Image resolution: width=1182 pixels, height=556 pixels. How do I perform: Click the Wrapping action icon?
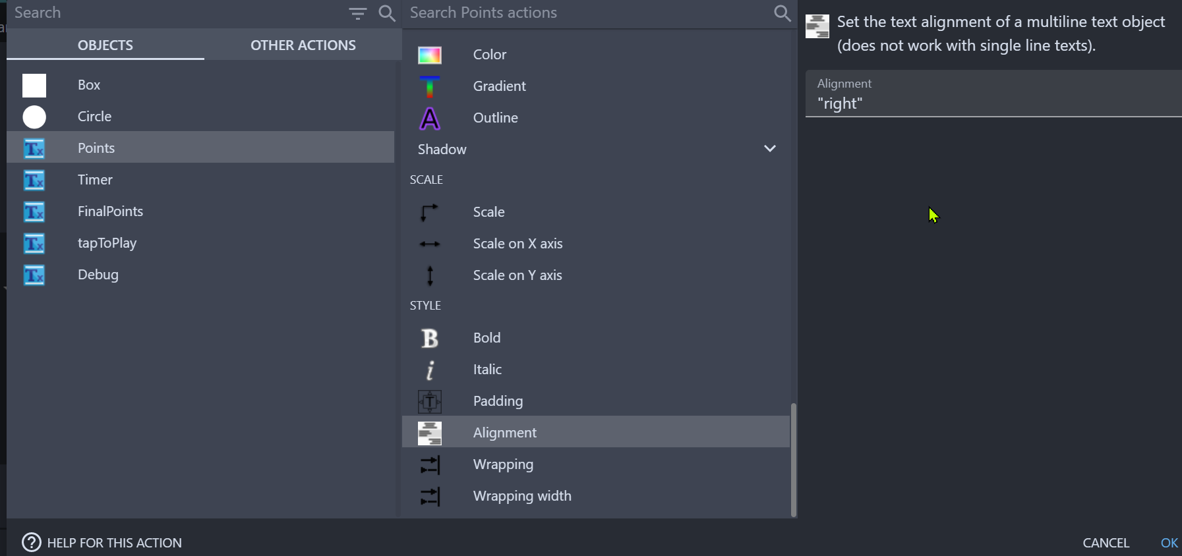point(430,465)
